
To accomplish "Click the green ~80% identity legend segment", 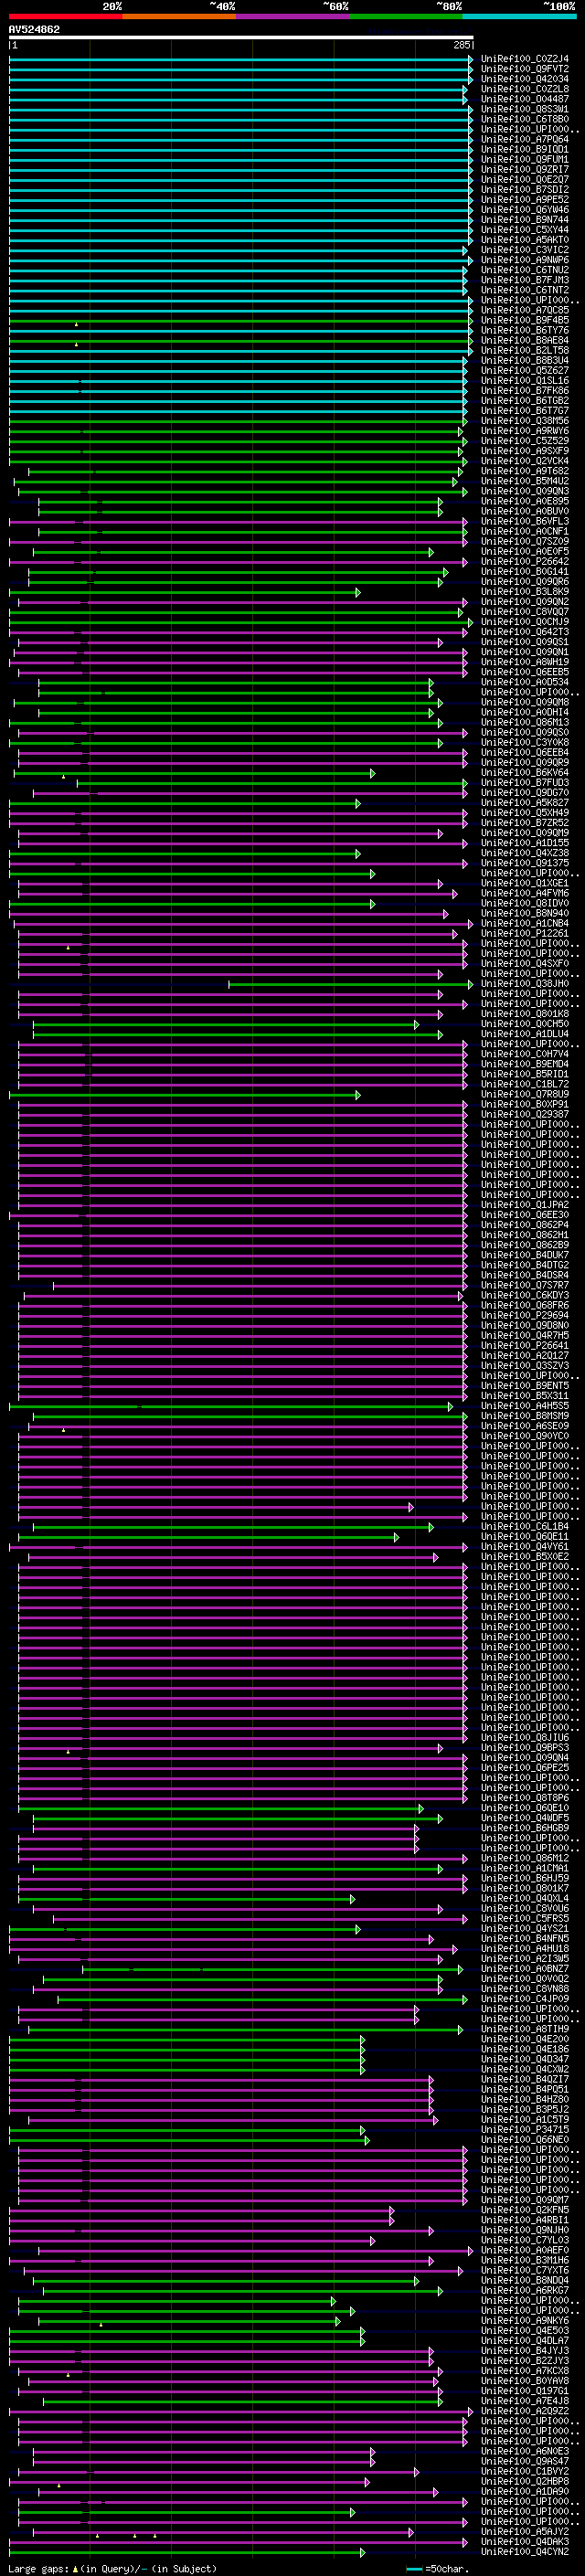I will pos(405,16).
